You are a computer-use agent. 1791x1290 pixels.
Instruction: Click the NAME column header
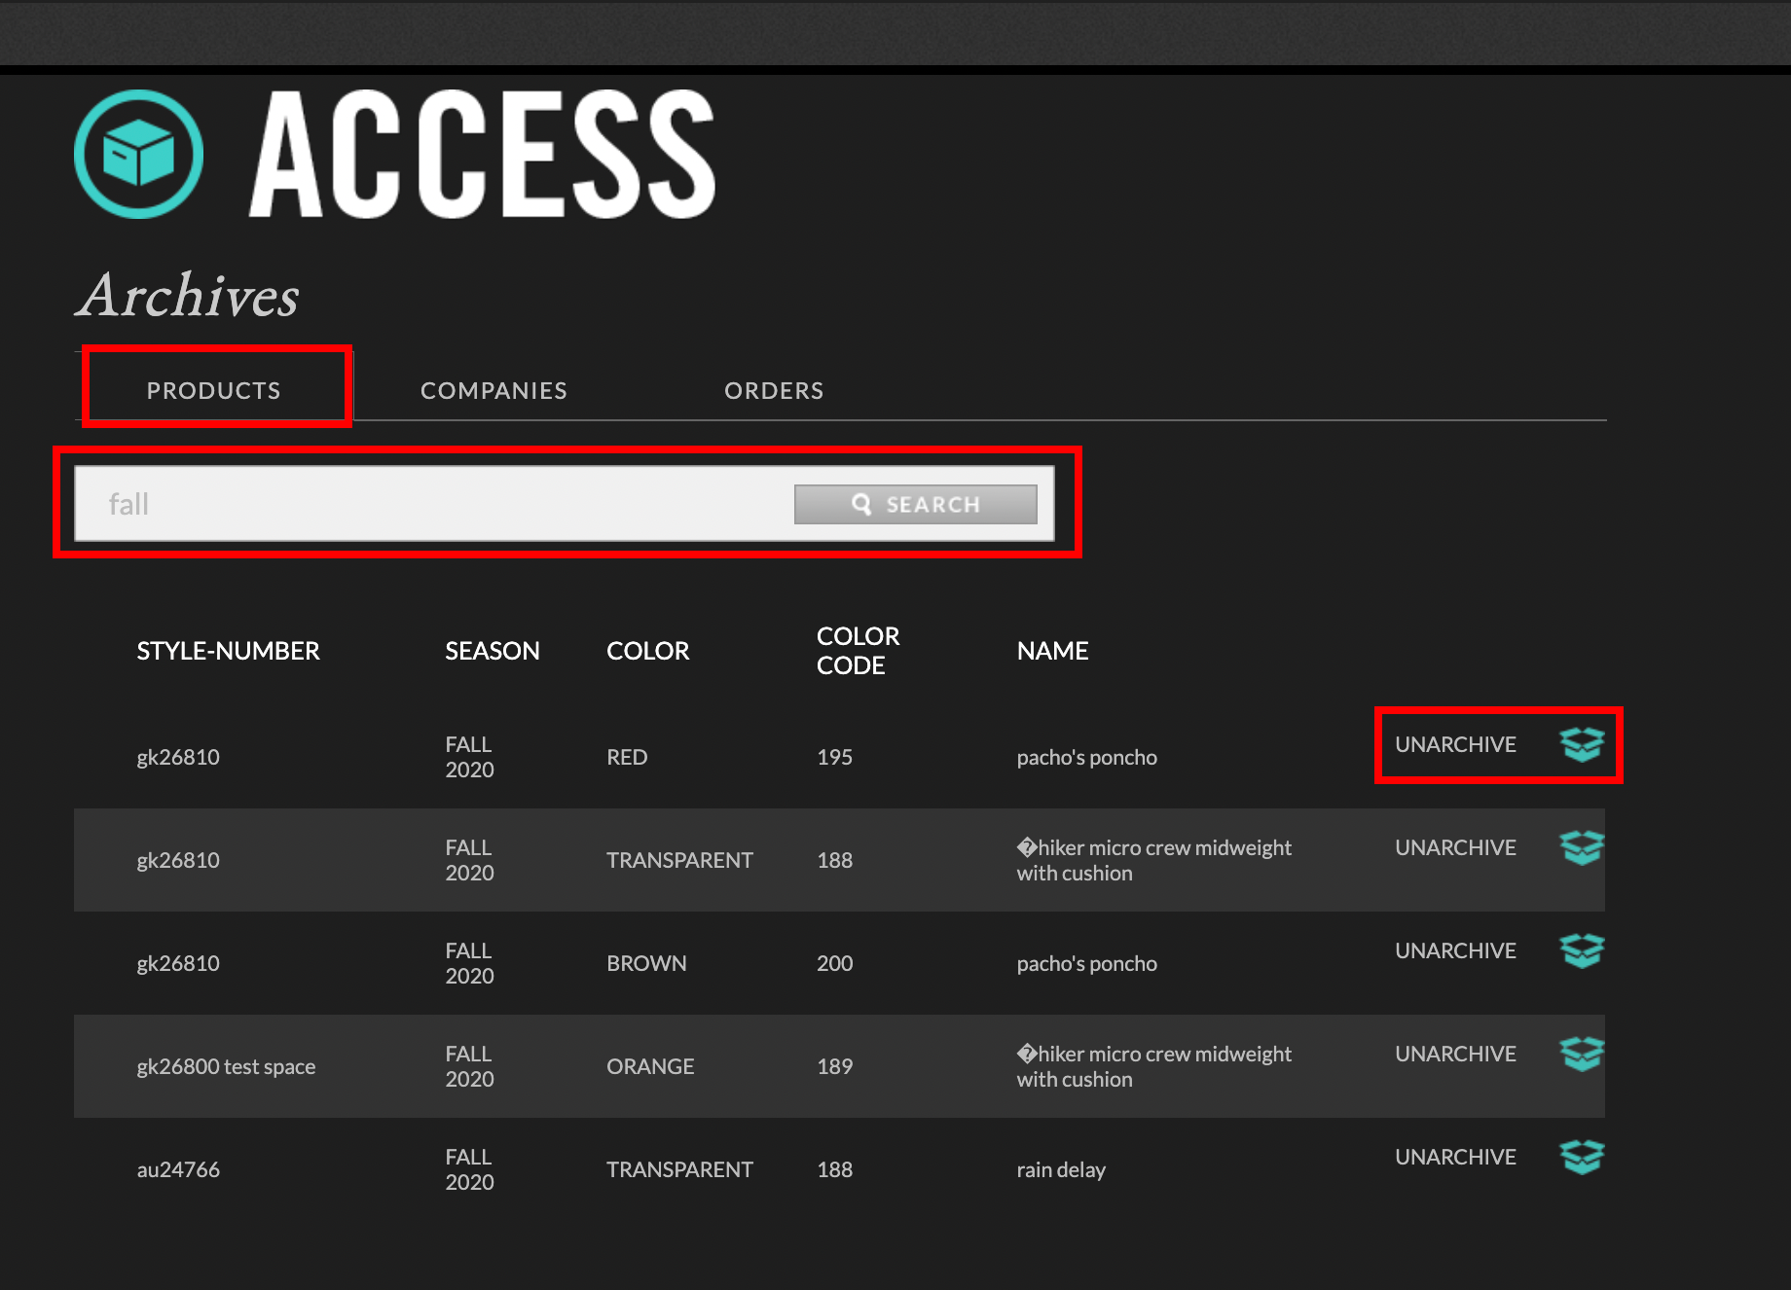point(1052,651)
